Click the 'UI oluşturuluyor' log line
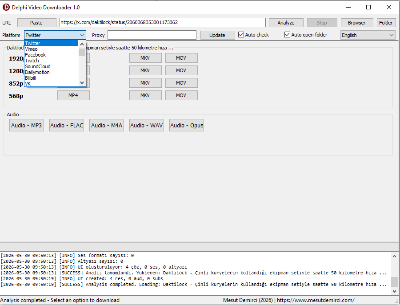 tap(94, 267)
